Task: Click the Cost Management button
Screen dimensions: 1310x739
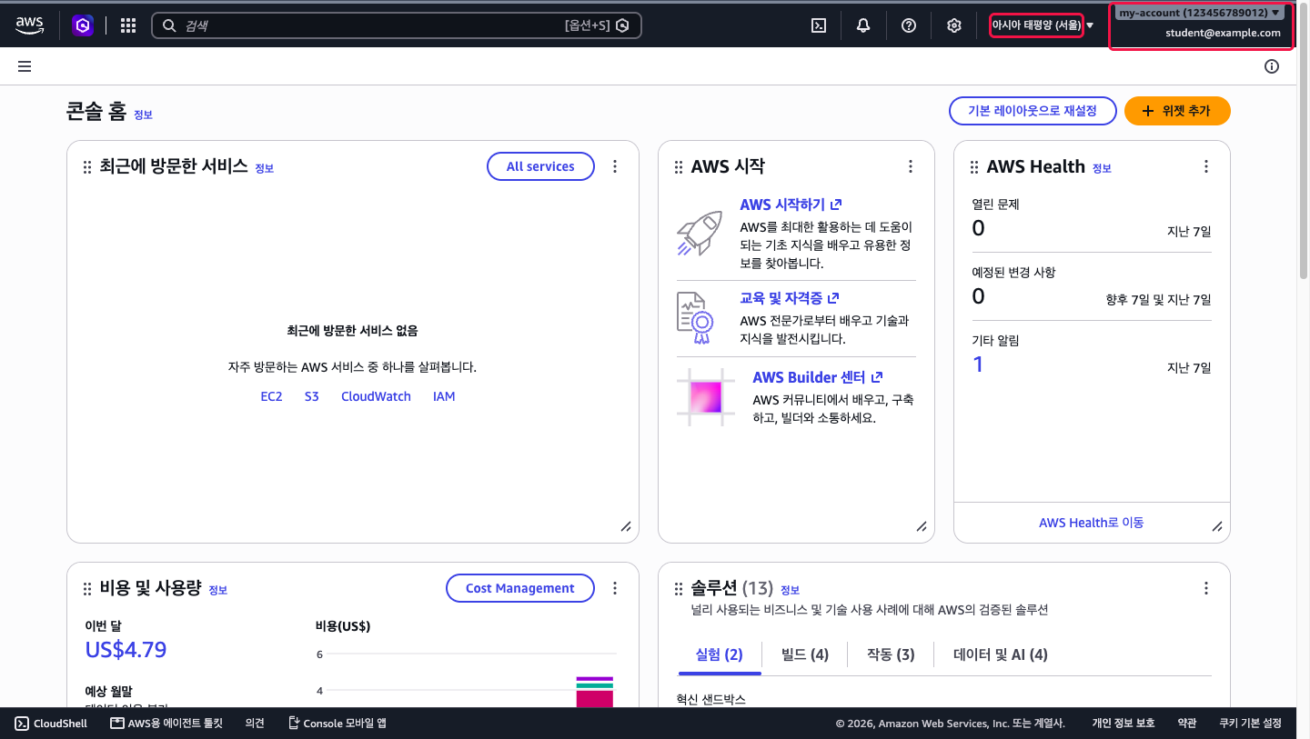Action: coord(520,588)
